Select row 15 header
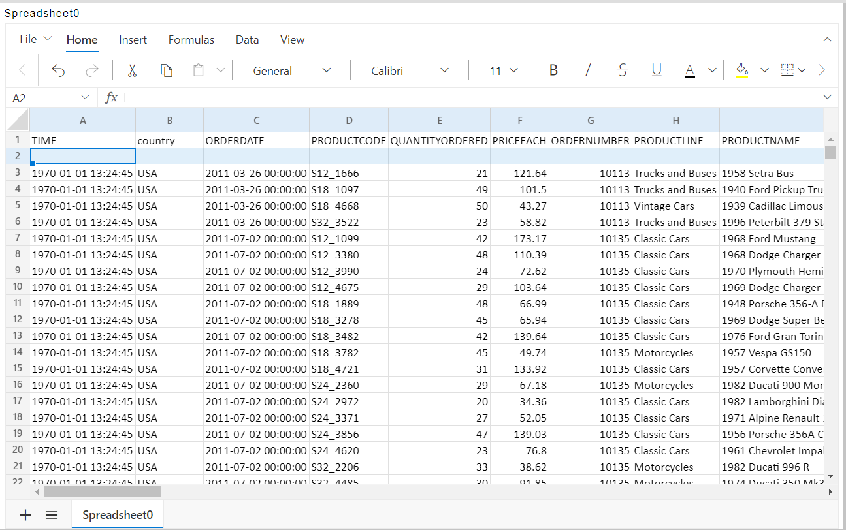846x530 pixels. coord(18,369)
